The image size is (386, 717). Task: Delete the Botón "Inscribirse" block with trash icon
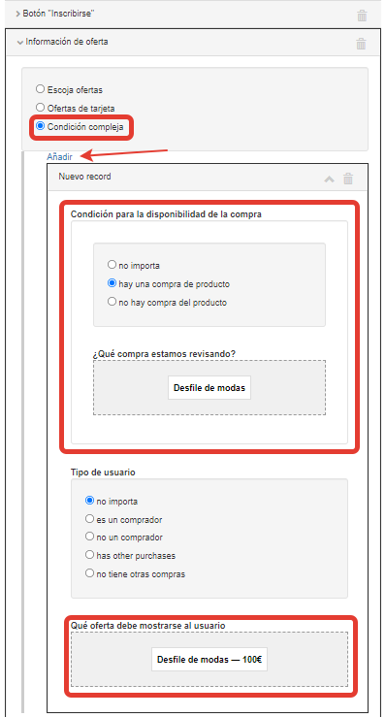click(362, 16)
